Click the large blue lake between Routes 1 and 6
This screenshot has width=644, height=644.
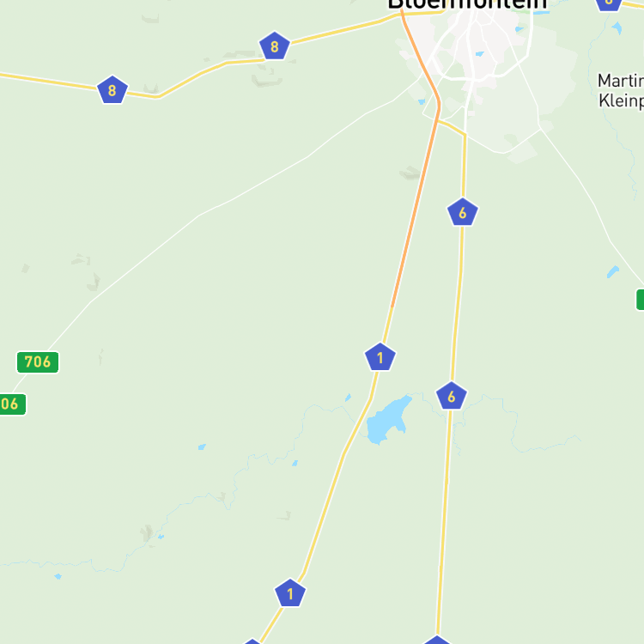386,421
